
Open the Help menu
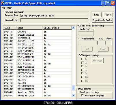(10, 8)
